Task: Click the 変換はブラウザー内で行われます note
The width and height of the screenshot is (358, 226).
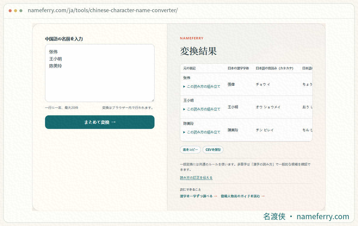Action: click(x=128, y=108)
